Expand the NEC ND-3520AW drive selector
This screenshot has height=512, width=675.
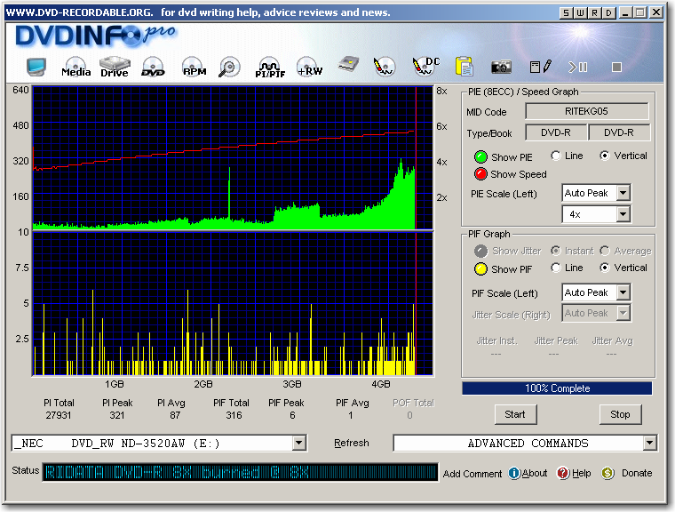298,443
